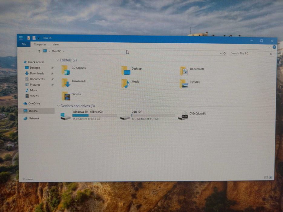Open the Downloads folder in main pane
The width and height of the screenshot is (283, 212).
(x=74, y=83)
